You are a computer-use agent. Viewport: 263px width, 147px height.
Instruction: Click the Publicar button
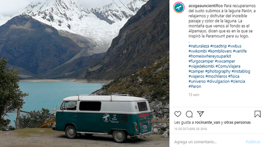pyautogui.click(x=253, y=142)
